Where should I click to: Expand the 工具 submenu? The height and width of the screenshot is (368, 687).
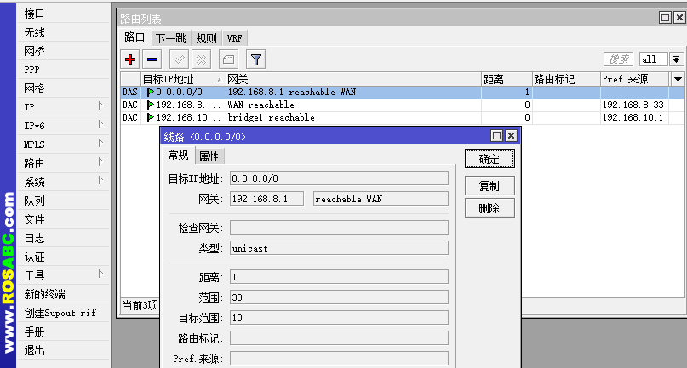[x=100, y=274]
